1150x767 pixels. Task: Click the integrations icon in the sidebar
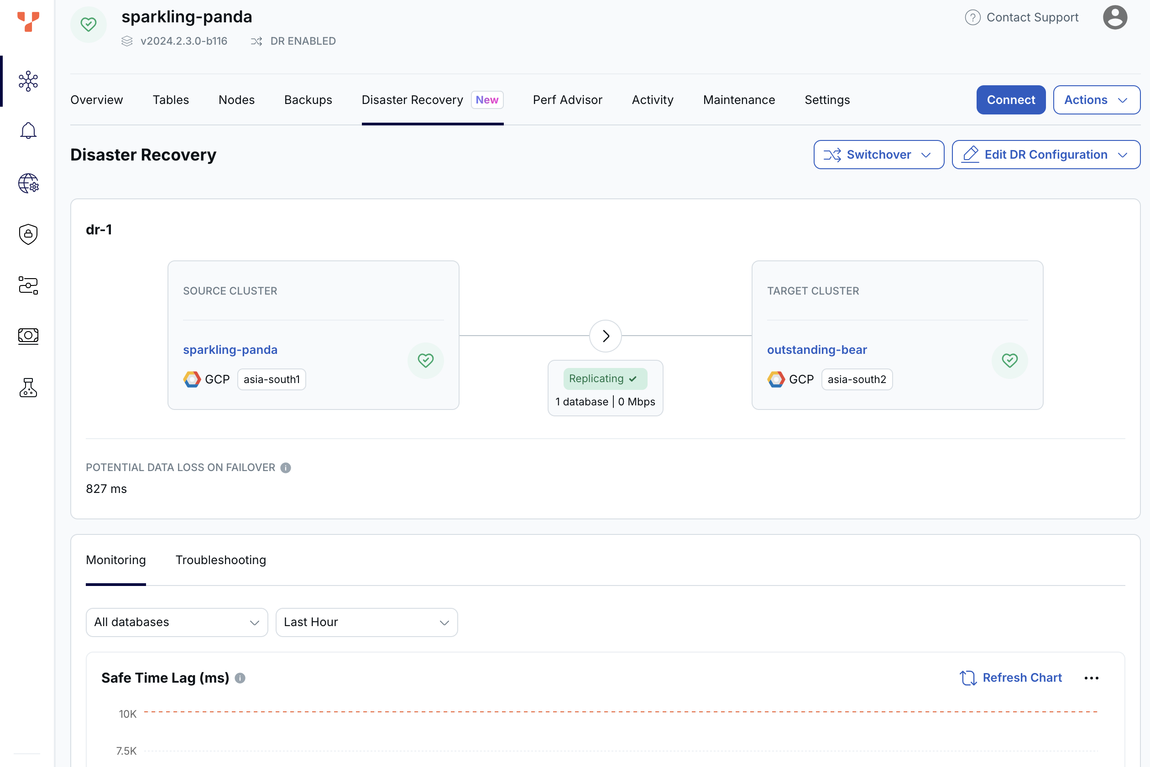28,285
